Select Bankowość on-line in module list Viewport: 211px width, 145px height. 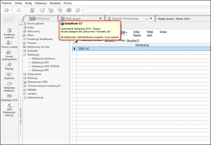[36, 47]
